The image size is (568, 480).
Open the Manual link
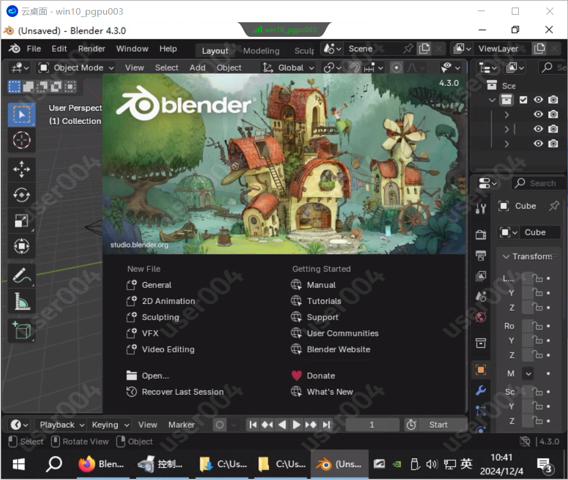coord(321,285)
